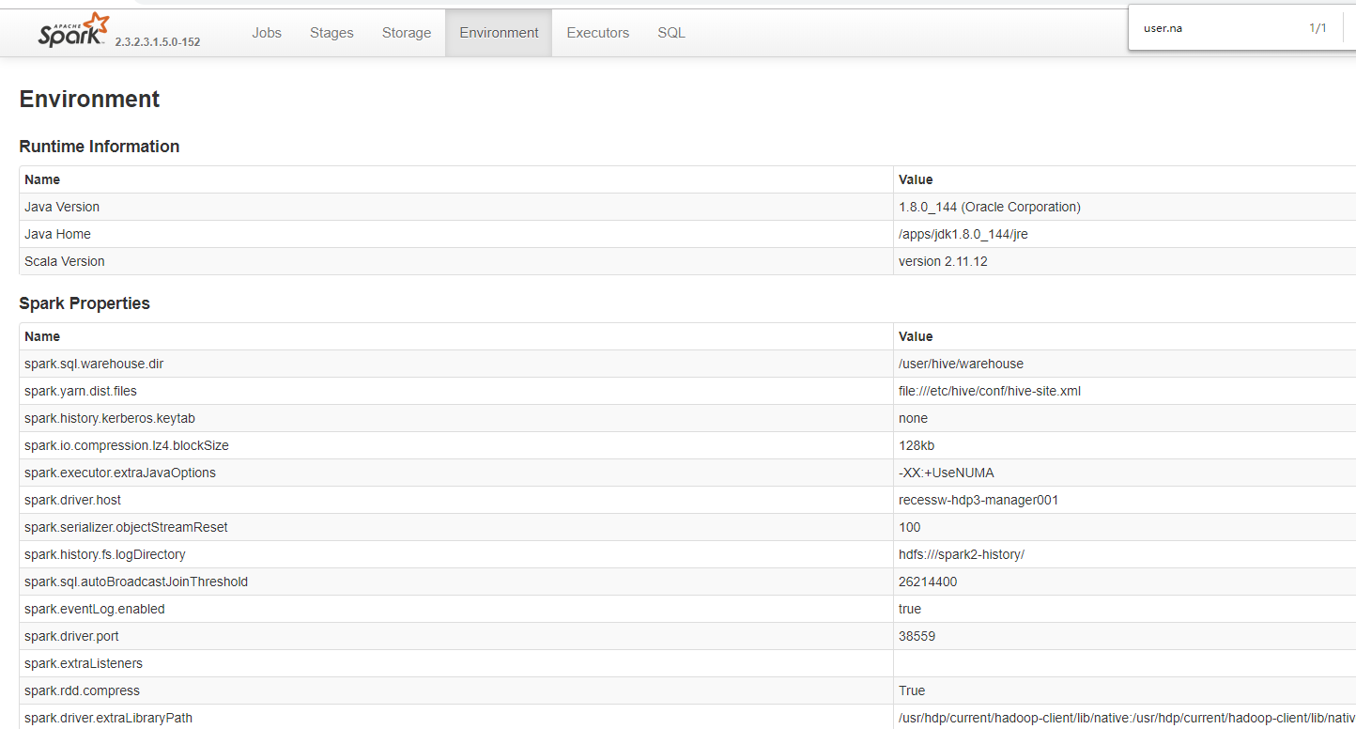Image resolution: width=1356 pixels, height=729 pixels.
Task: Select the lowercase true value
Action: coord(910,609)
